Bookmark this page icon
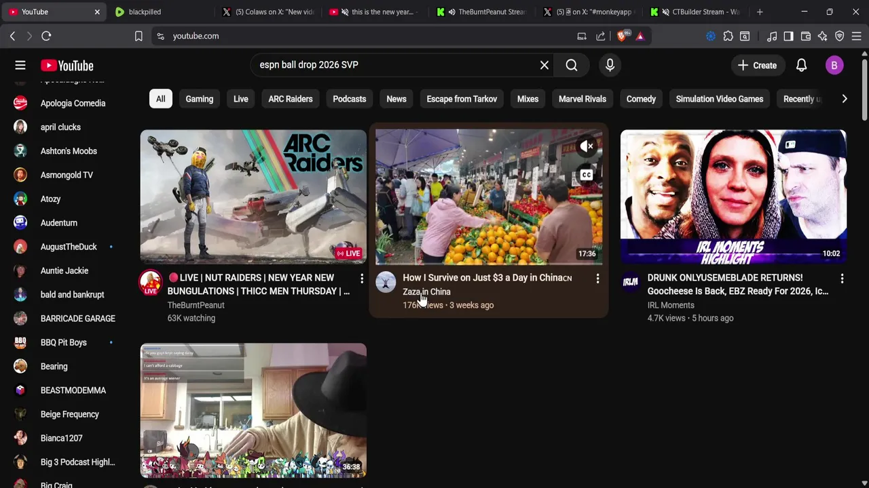This screenshot has height=488, width=869. (138, 36)
